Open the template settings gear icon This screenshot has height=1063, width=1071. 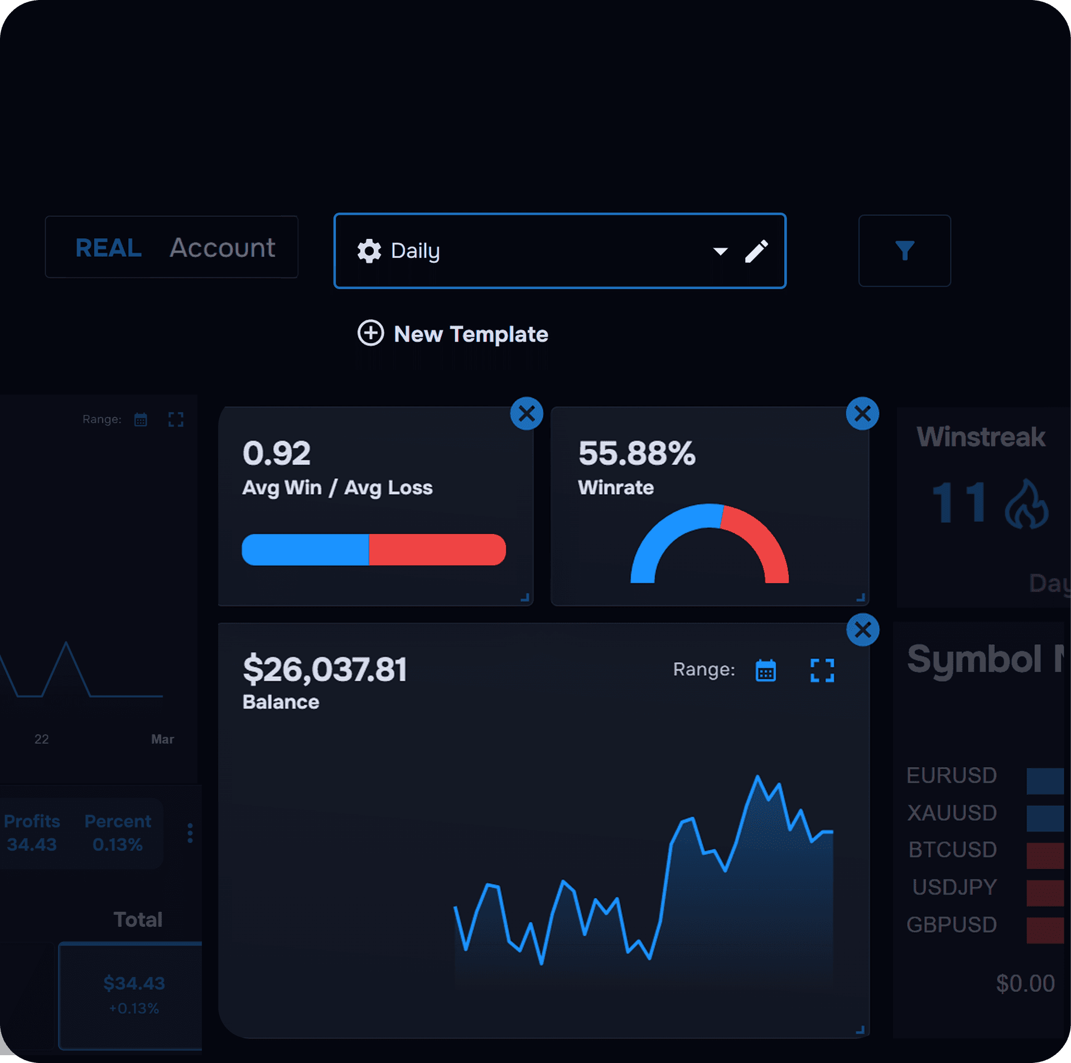(x=370, y=251)
